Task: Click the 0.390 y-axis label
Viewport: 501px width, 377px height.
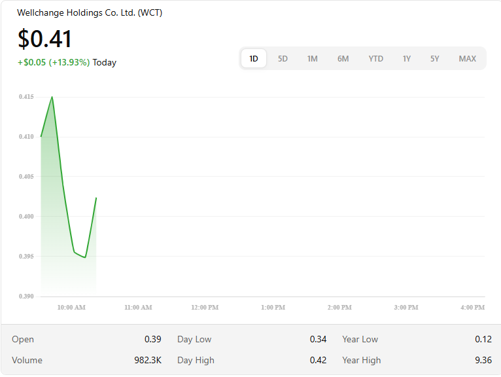Action: point(26,296)
